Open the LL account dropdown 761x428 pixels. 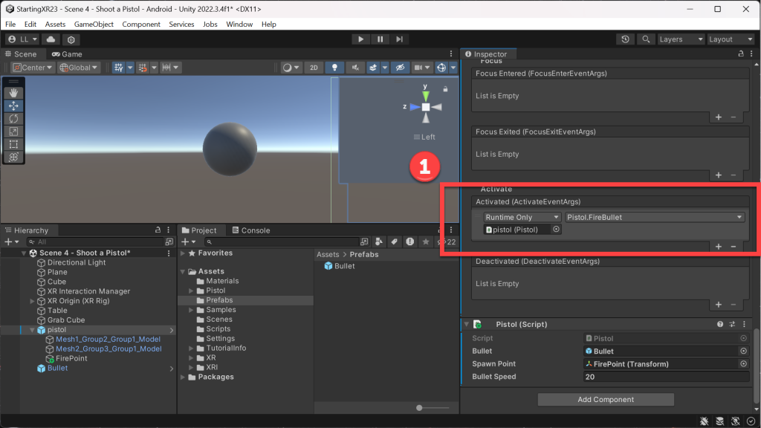click(23, 39)
